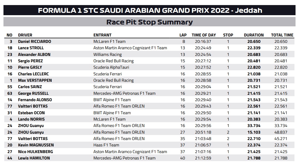This screenshot has height=164, width=299.
Task: Click Sergio PEREZ's duration 20.481
Action: click(254, 61)
